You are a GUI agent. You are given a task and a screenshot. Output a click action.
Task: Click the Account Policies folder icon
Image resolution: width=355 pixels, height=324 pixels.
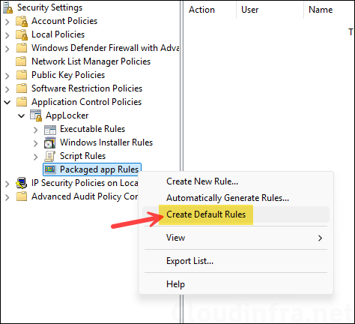22,21
